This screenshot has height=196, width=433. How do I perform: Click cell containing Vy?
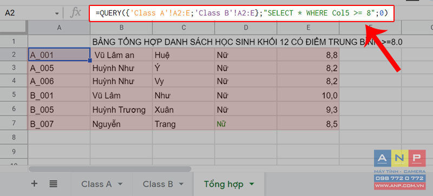point(183,81)
